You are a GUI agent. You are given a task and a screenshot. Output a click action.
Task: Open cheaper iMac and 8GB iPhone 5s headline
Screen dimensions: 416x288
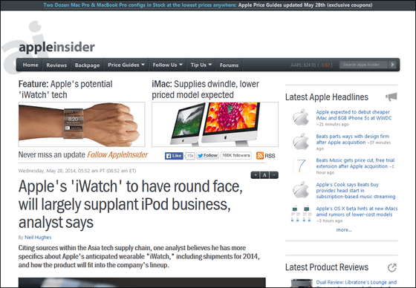pyautogui.click(x=354, y=115)
